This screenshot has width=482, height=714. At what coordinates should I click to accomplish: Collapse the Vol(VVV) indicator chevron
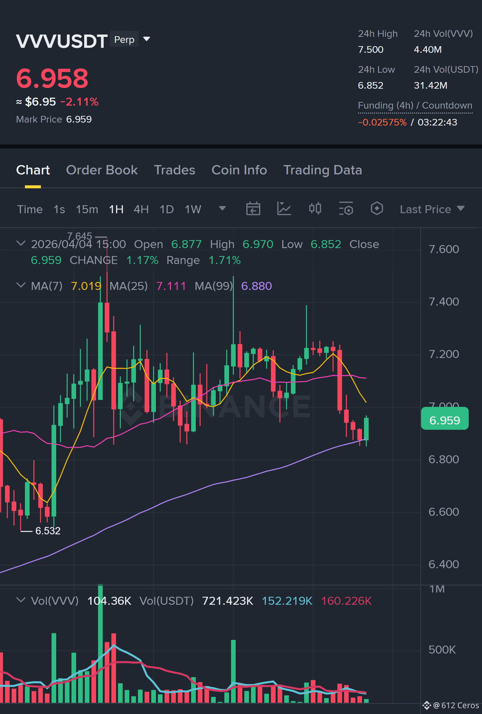(21, 600)
